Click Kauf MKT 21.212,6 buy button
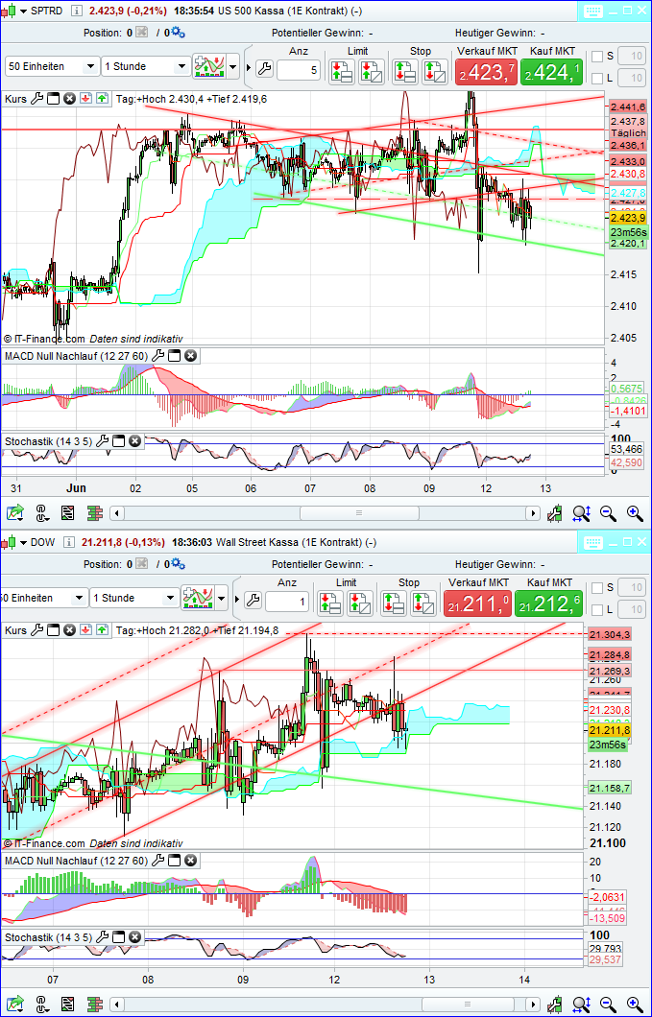Viewport: 652px width, 1017px height. 548,603
